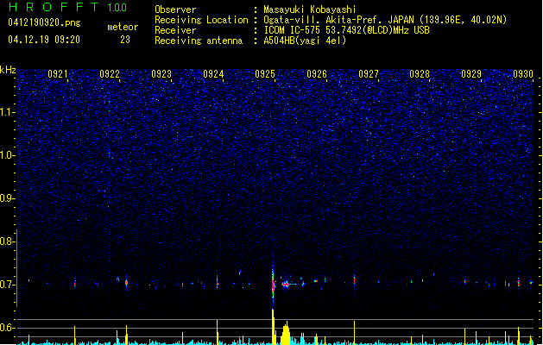
Task: Click the filename 0412190920.png
Action: point(44,22)
